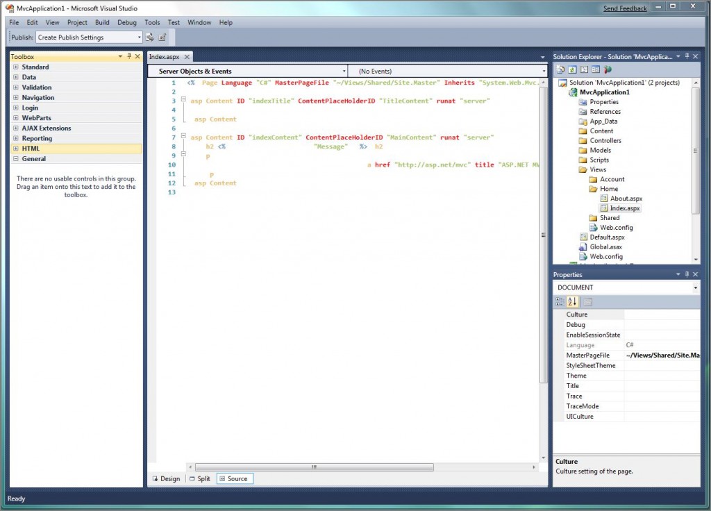711x511 pixels.
Task: Switch to the Index.aspx editor tab
Action: click(x=164, y=57)
